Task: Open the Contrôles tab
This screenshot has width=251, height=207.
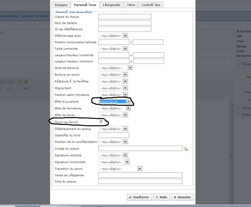Action: tap(151, 5)
